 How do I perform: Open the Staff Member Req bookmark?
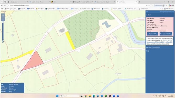pos(63,9)
